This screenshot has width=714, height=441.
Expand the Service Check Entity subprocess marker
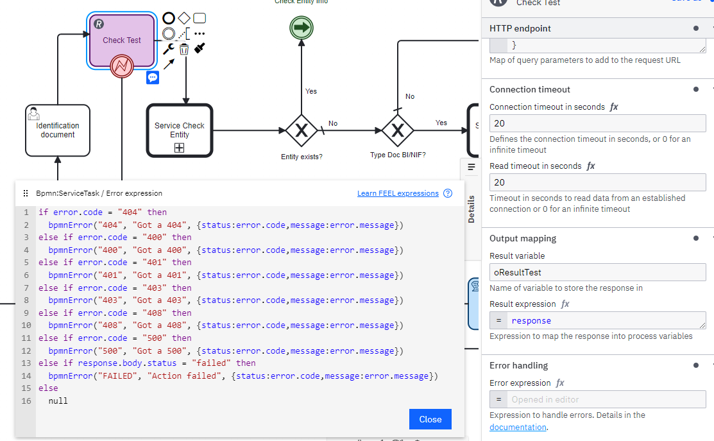(x=180, y=148)
